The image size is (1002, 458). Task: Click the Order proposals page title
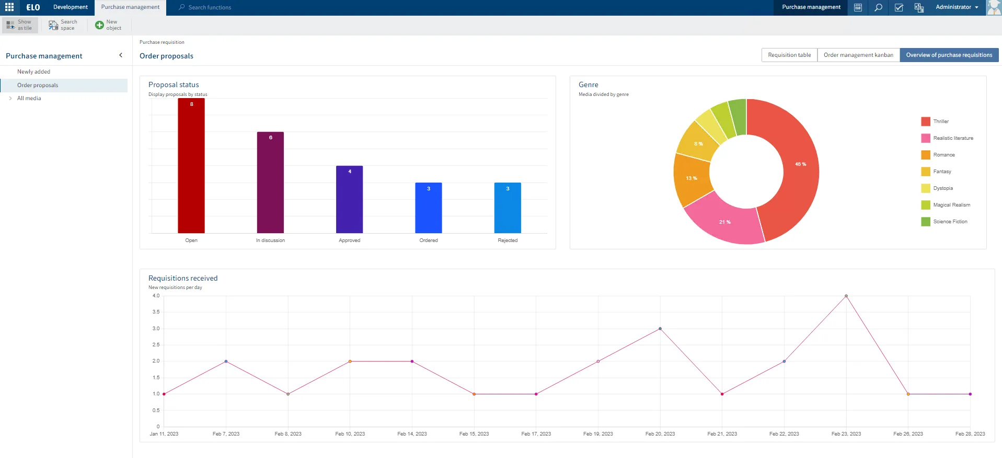tap(166, 56)
